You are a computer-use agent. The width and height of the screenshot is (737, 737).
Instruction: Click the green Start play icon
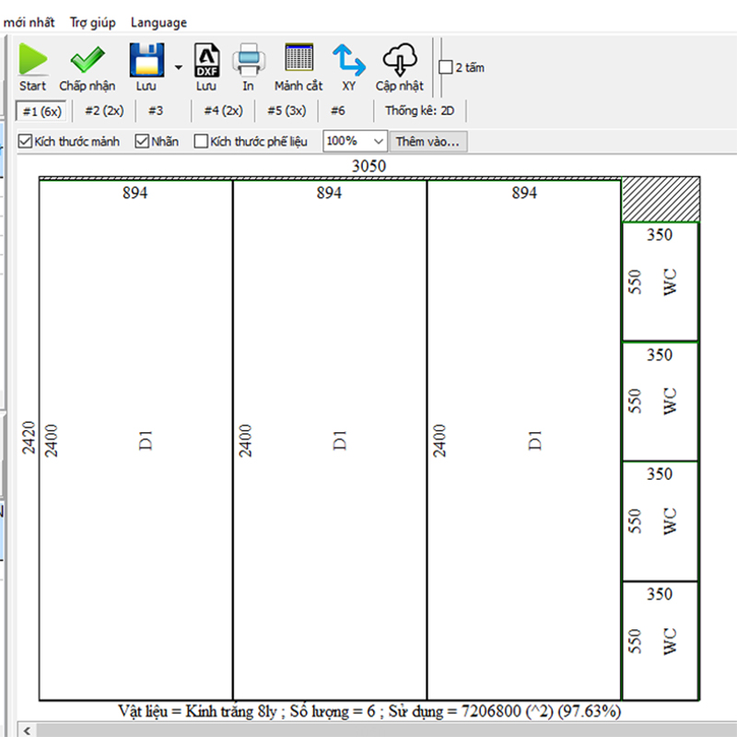33,61
